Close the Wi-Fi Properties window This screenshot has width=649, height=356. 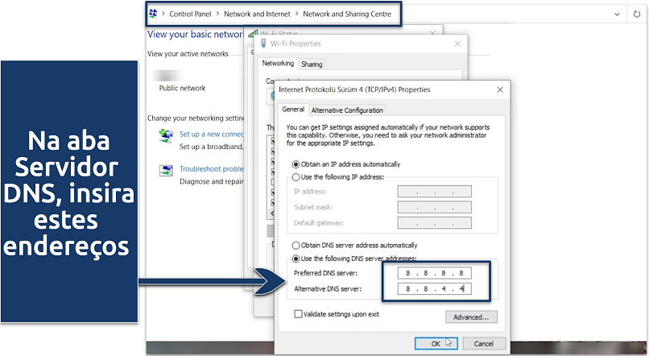457,43
